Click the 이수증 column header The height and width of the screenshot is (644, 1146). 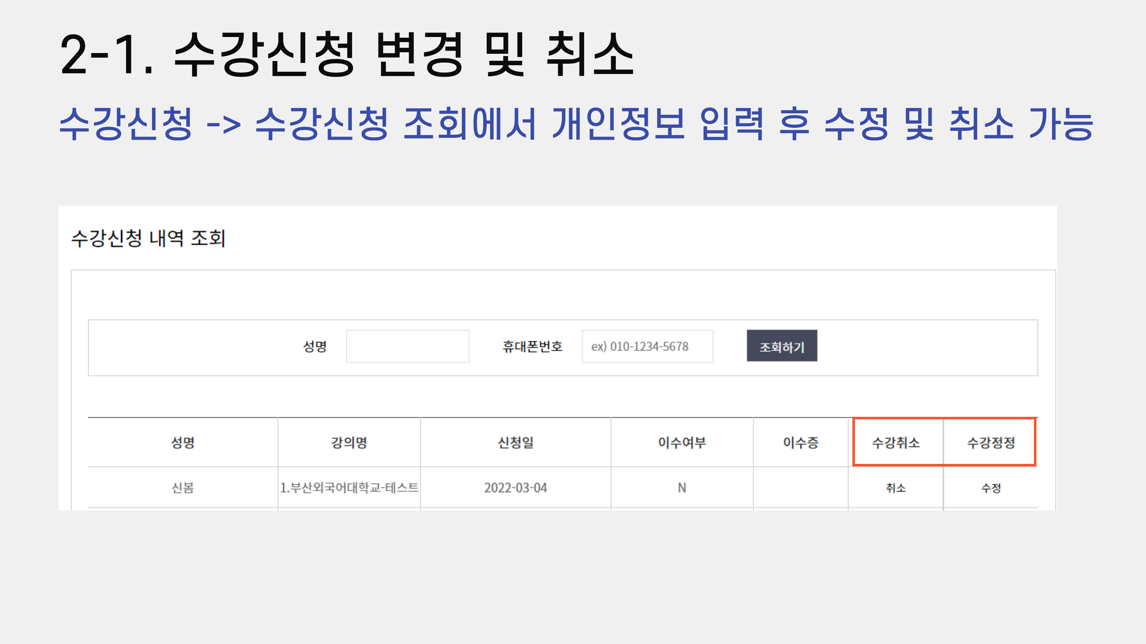pos(800,442)
